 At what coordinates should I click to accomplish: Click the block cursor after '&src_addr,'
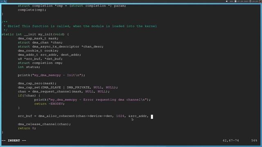(152, 117)
